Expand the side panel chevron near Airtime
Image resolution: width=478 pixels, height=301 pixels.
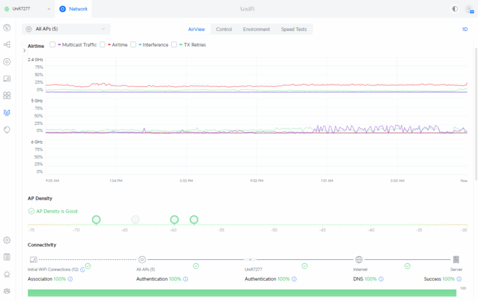point(24,50)
